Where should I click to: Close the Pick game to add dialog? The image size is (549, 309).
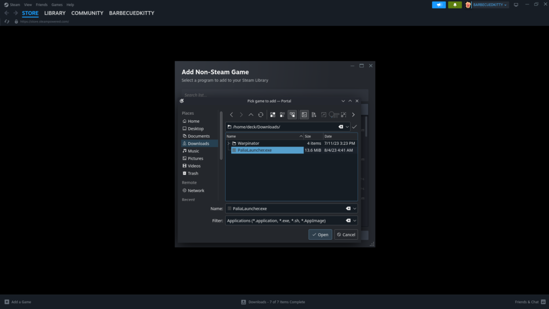[357, 101]
